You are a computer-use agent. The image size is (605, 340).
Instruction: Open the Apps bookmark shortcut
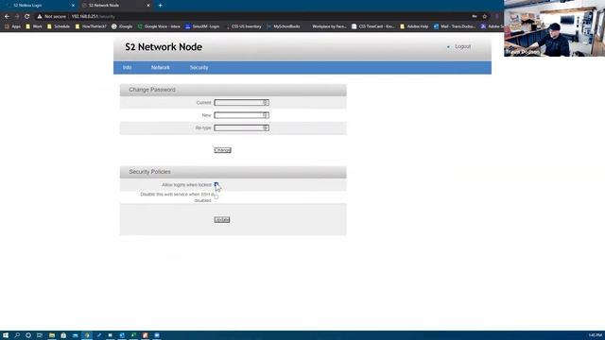(x=12, y=26)
